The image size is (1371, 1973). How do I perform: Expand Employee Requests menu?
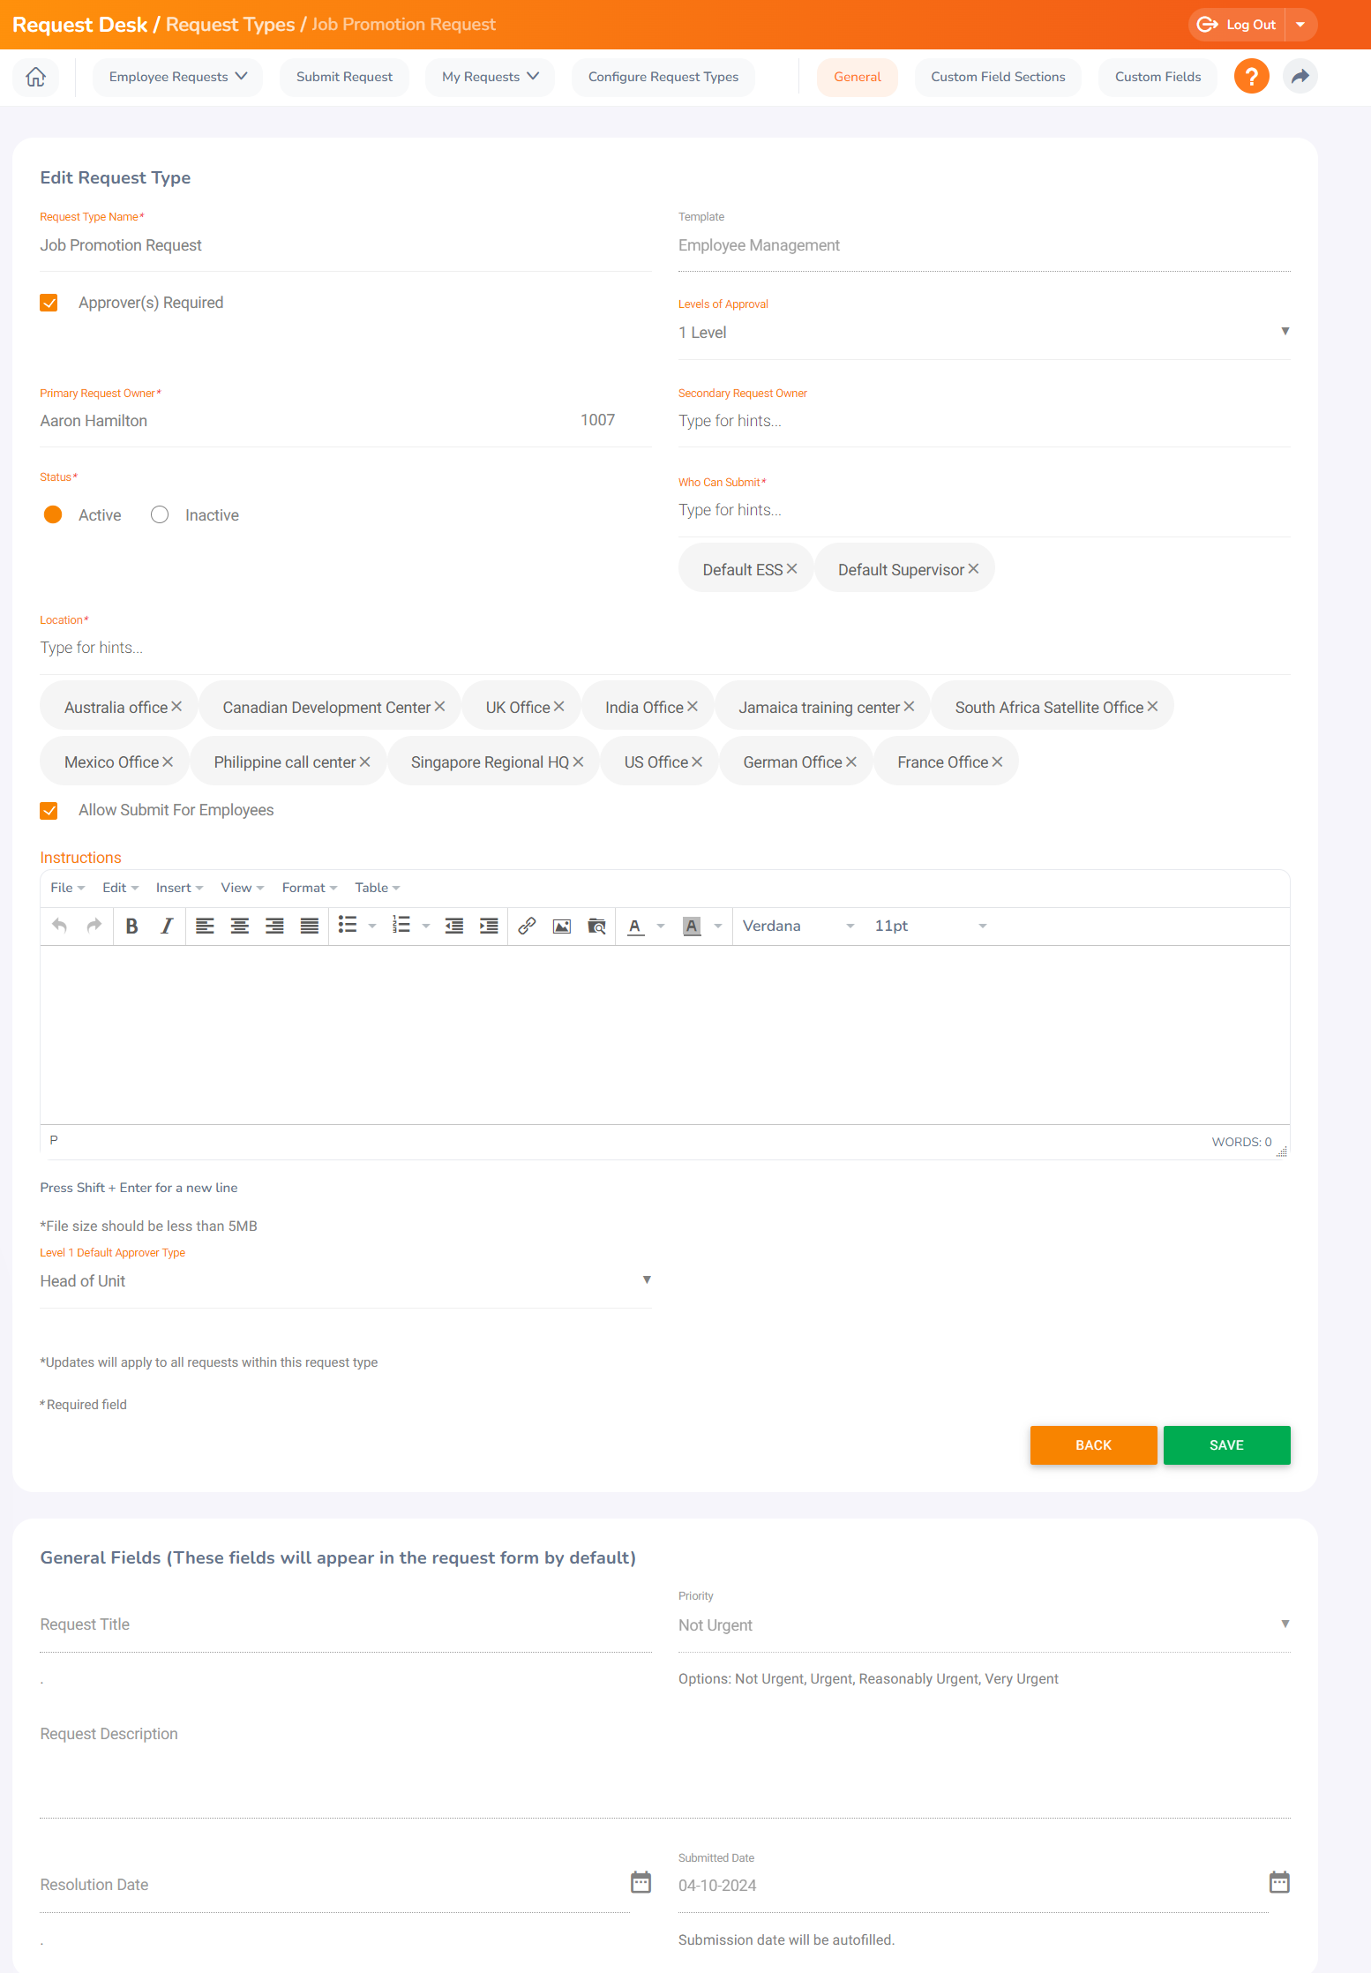[x=178, y=77]
